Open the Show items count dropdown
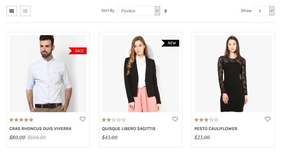The height and width of the screenshot is (155, 284). pos(265,11)
